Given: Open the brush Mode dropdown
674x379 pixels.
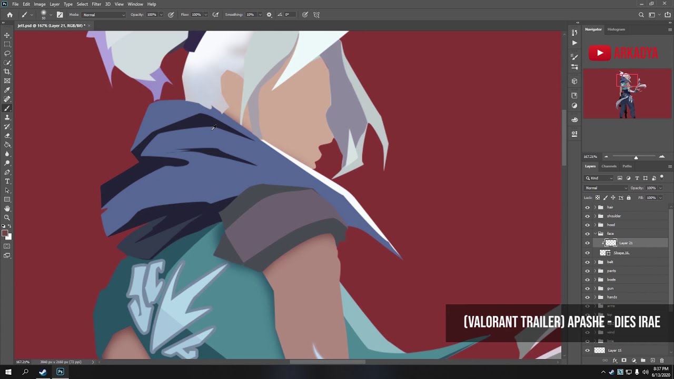Looking at the screenshot, I should (104, 15).
